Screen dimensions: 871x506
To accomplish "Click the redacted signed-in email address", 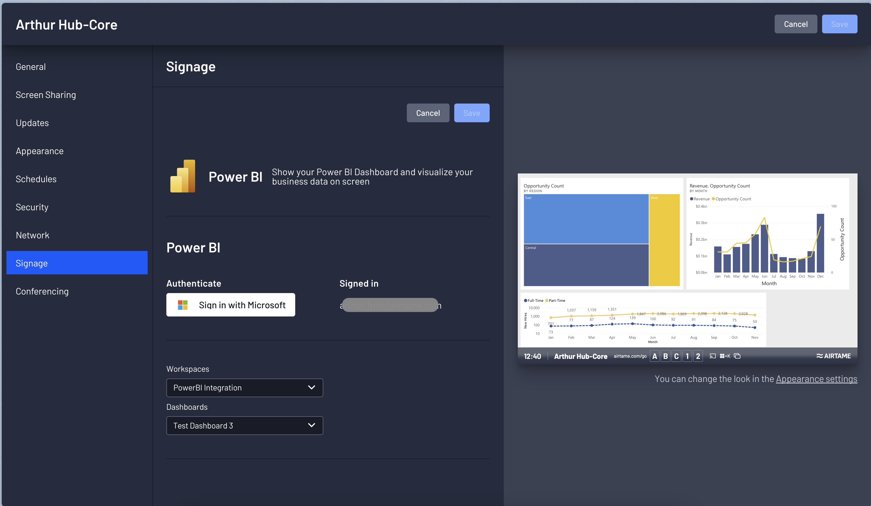I will (x=390, y=305).
